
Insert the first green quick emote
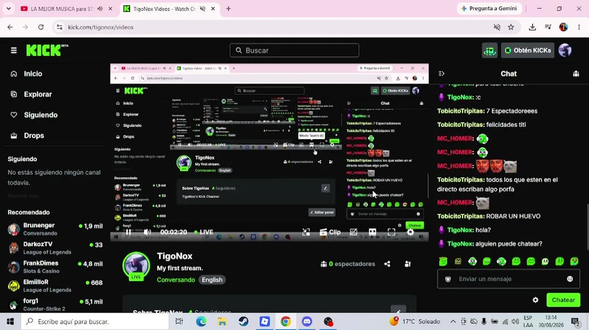click(443, 261)
